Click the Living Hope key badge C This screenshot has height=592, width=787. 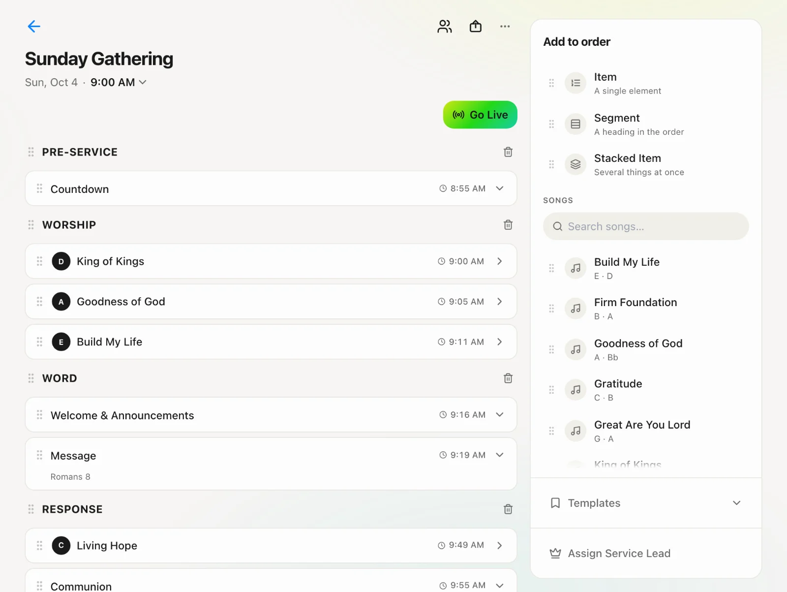[x=61, y=545]
